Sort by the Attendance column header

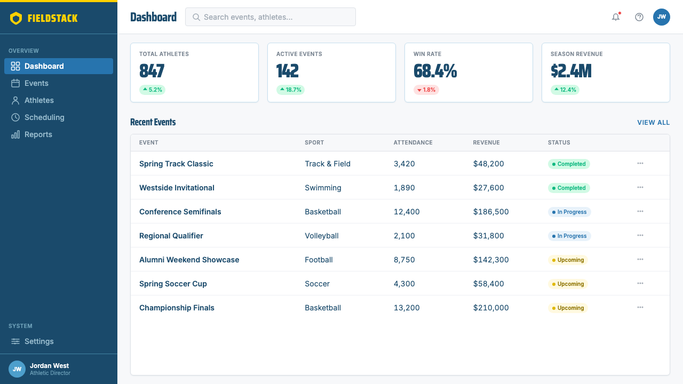tap(413, 142)
